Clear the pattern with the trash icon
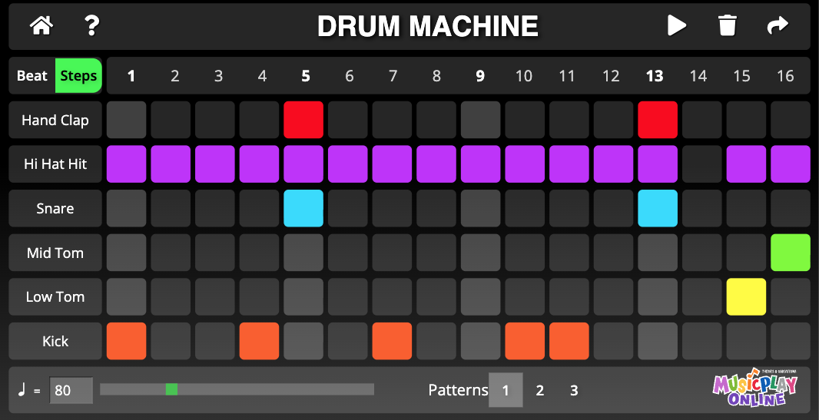 coord(727,26)
